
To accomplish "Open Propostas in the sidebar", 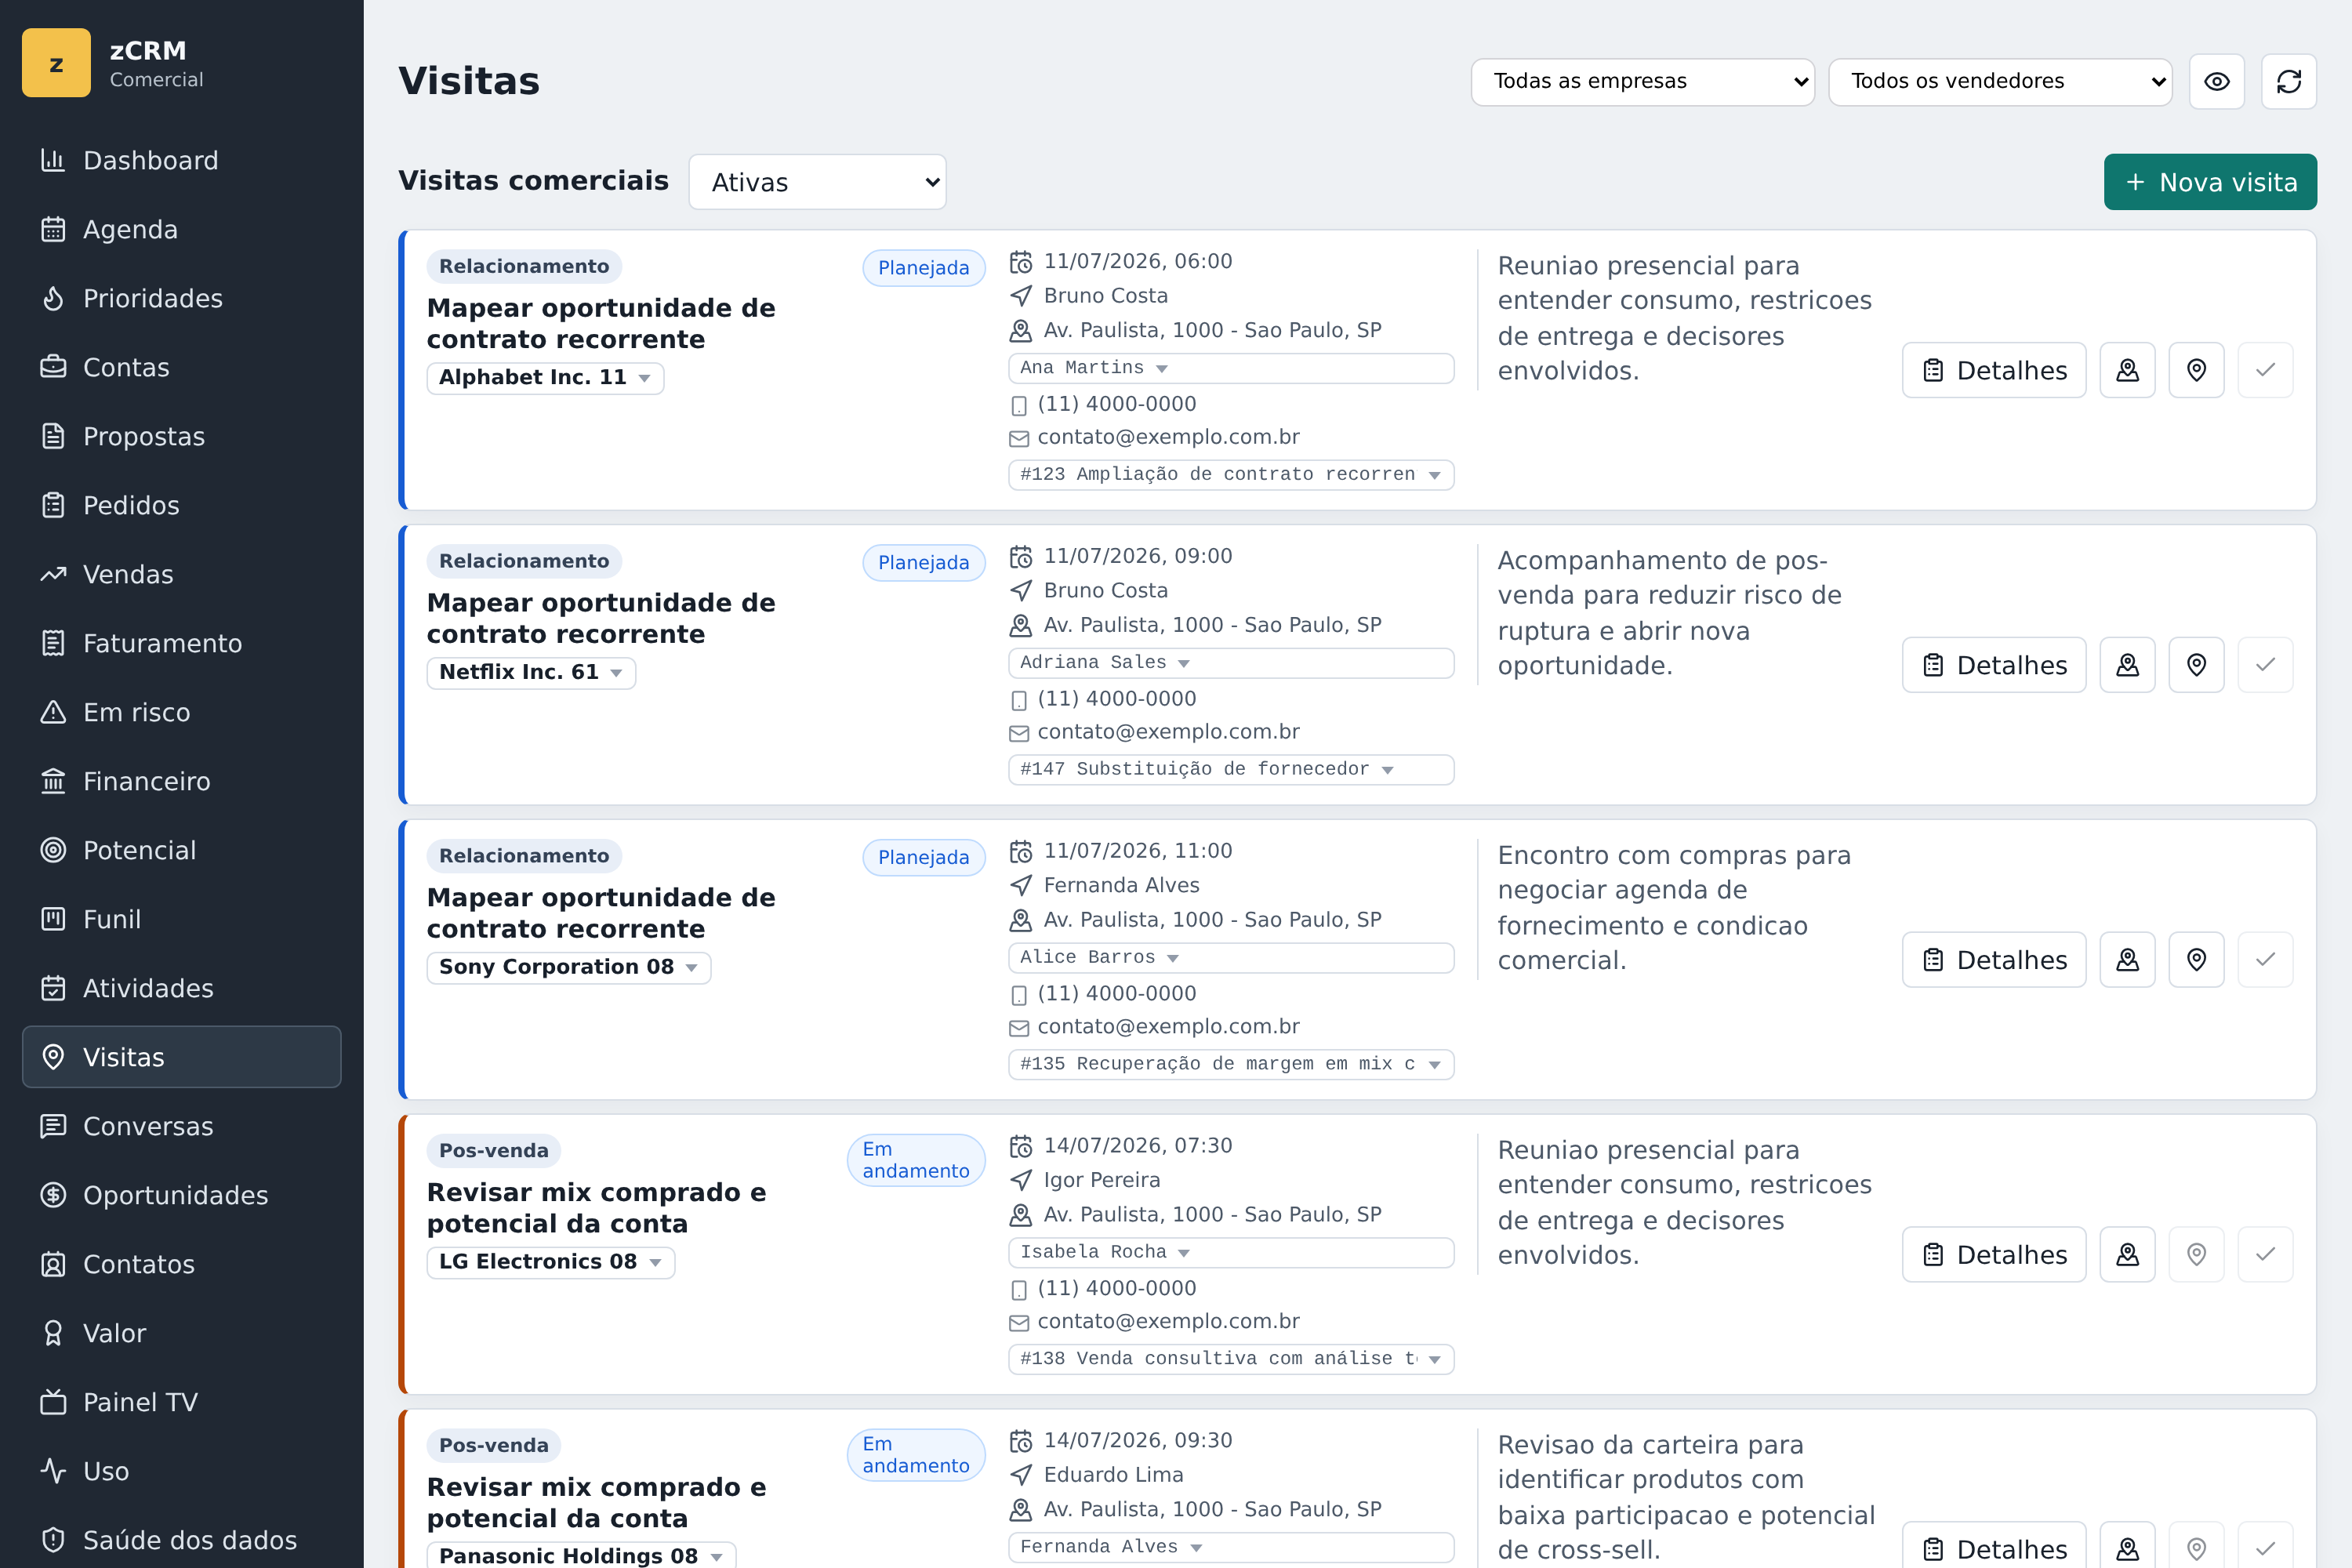I will coord(181,436).
